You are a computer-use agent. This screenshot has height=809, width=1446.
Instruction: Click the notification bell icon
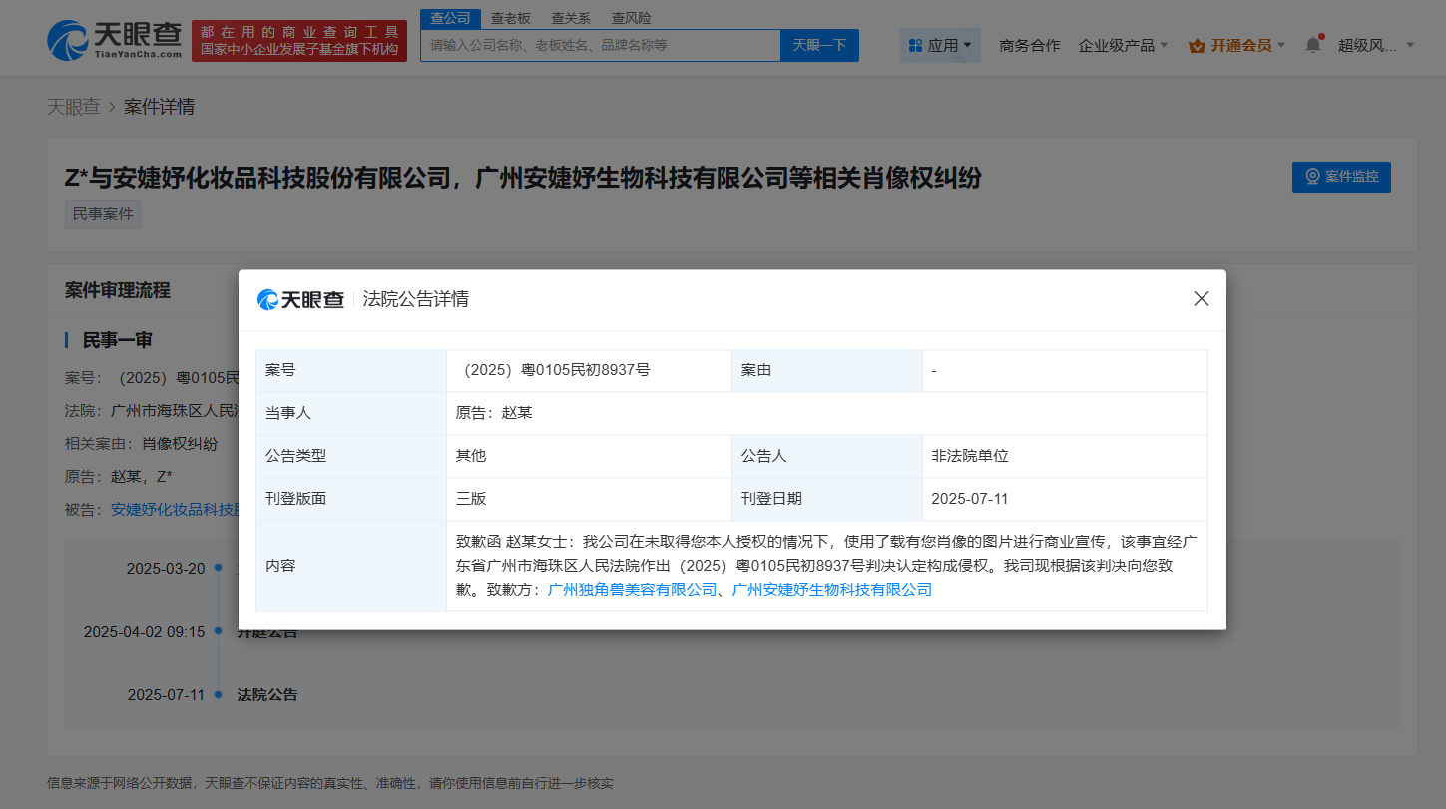[x=1313, y=45]
